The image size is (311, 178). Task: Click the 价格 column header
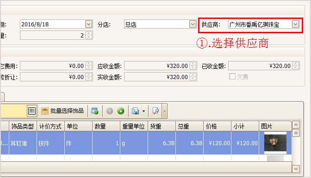coord(217,126)
